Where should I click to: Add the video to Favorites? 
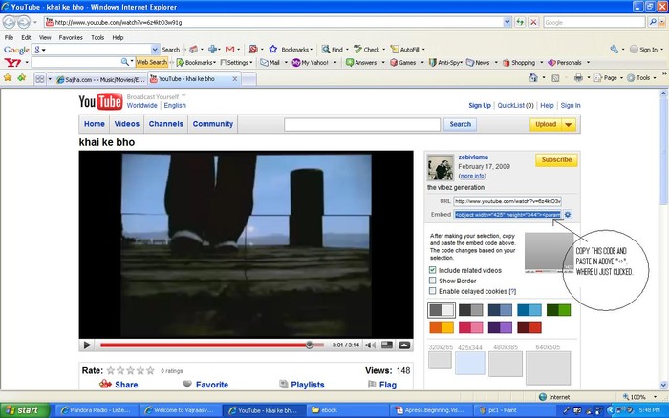pyautogui.click(x=211, y=385)
